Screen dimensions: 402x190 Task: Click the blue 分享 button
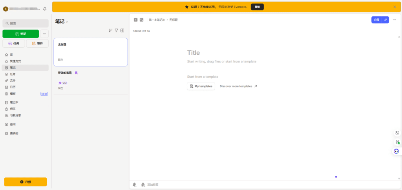point(376,20)
